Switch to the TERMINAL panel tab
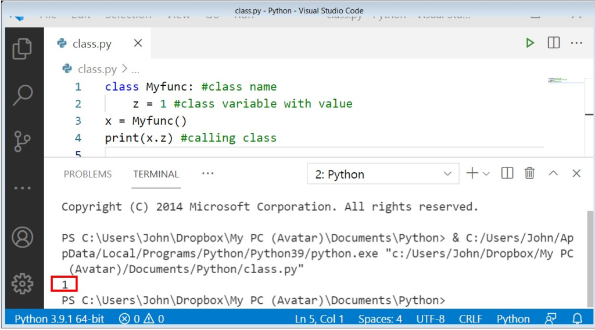 pos(156,174)
